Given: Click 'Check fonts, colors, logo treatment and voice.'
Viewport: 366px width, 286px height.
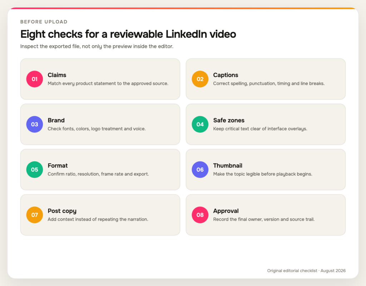Looking at the screenshot, I should click(x=97, y=129).
